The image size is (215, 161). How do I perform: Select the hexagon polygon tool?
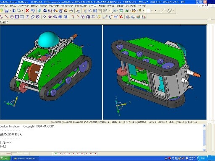point(37,17)
